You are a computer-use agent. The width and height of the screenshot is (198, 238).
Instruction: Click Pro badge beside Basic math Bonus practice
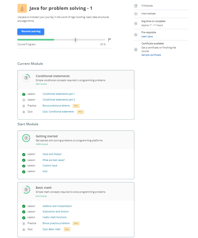(76, 223)
